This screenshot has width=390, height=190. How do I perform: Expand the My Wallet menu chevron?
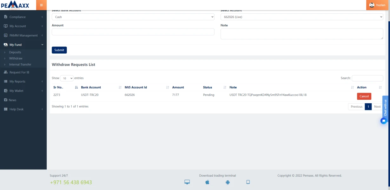(x=42, y=91)
